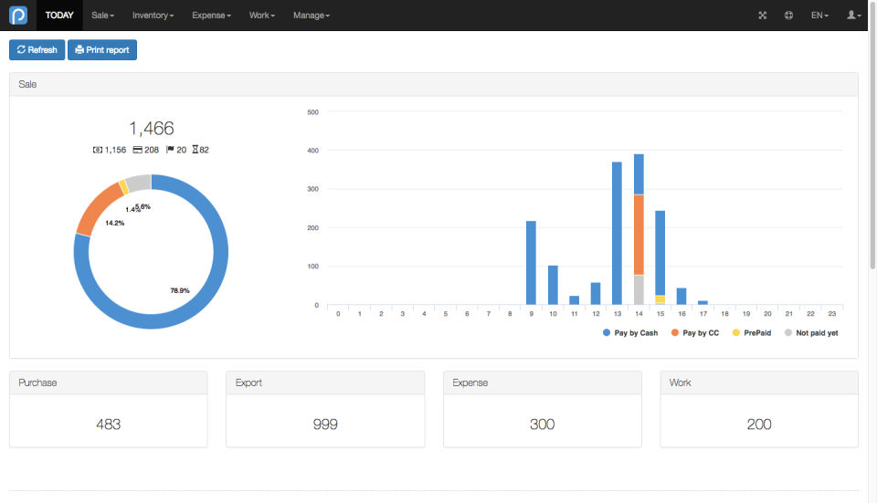
Task: Click the hourglass icon near 82
Action: point(195,150)
